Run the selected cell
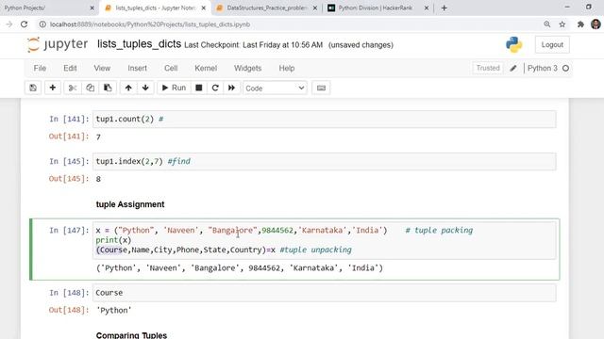 tap(174, 88)
